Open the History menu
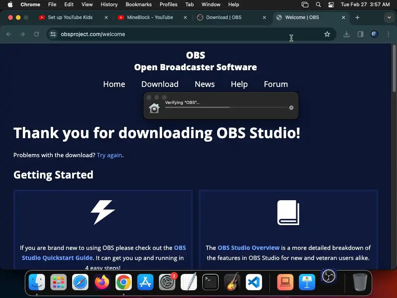The width and height of the screenshot is (397, 298). point(109,4)
